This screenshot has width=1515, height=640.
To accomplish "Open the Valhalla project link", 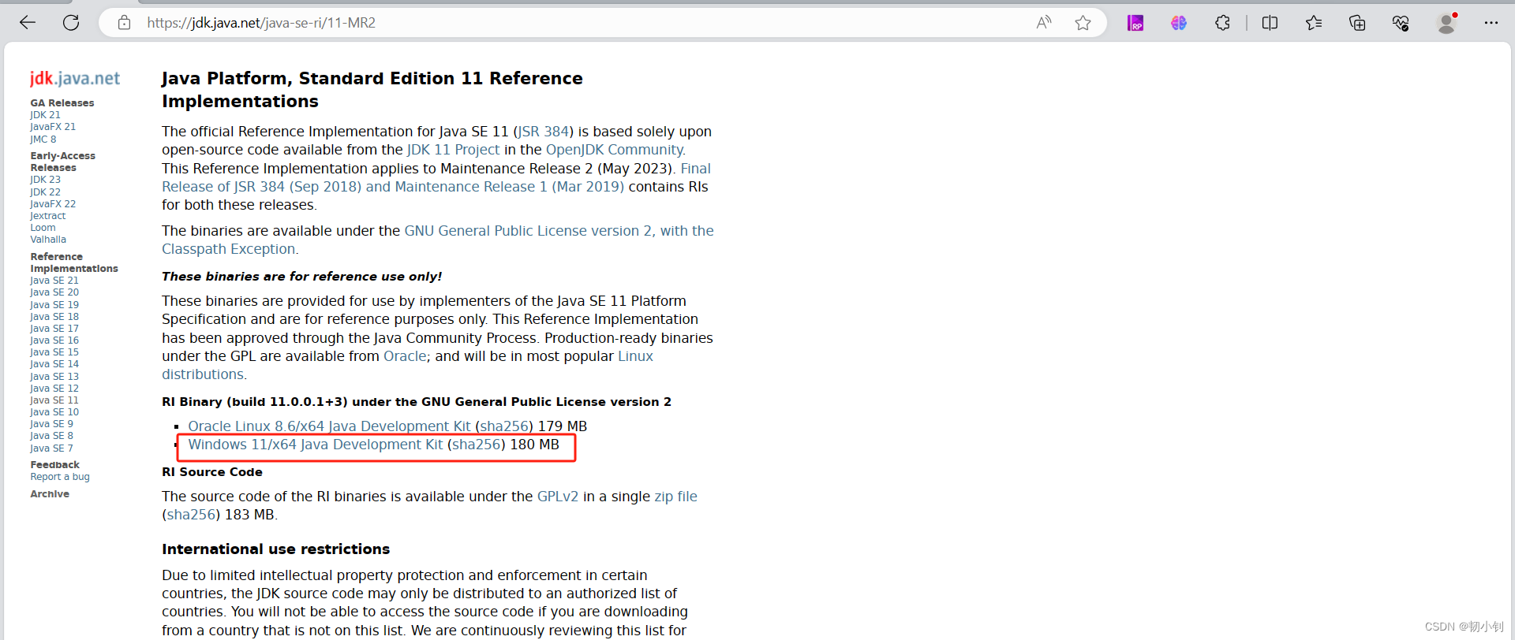I will tap(48, 240).
